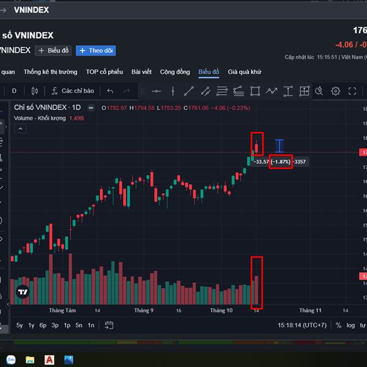This screenshot has height=367, width=367.
Task: Undo the last chart action
Action: pyautogui.click(x=110, y=91)
